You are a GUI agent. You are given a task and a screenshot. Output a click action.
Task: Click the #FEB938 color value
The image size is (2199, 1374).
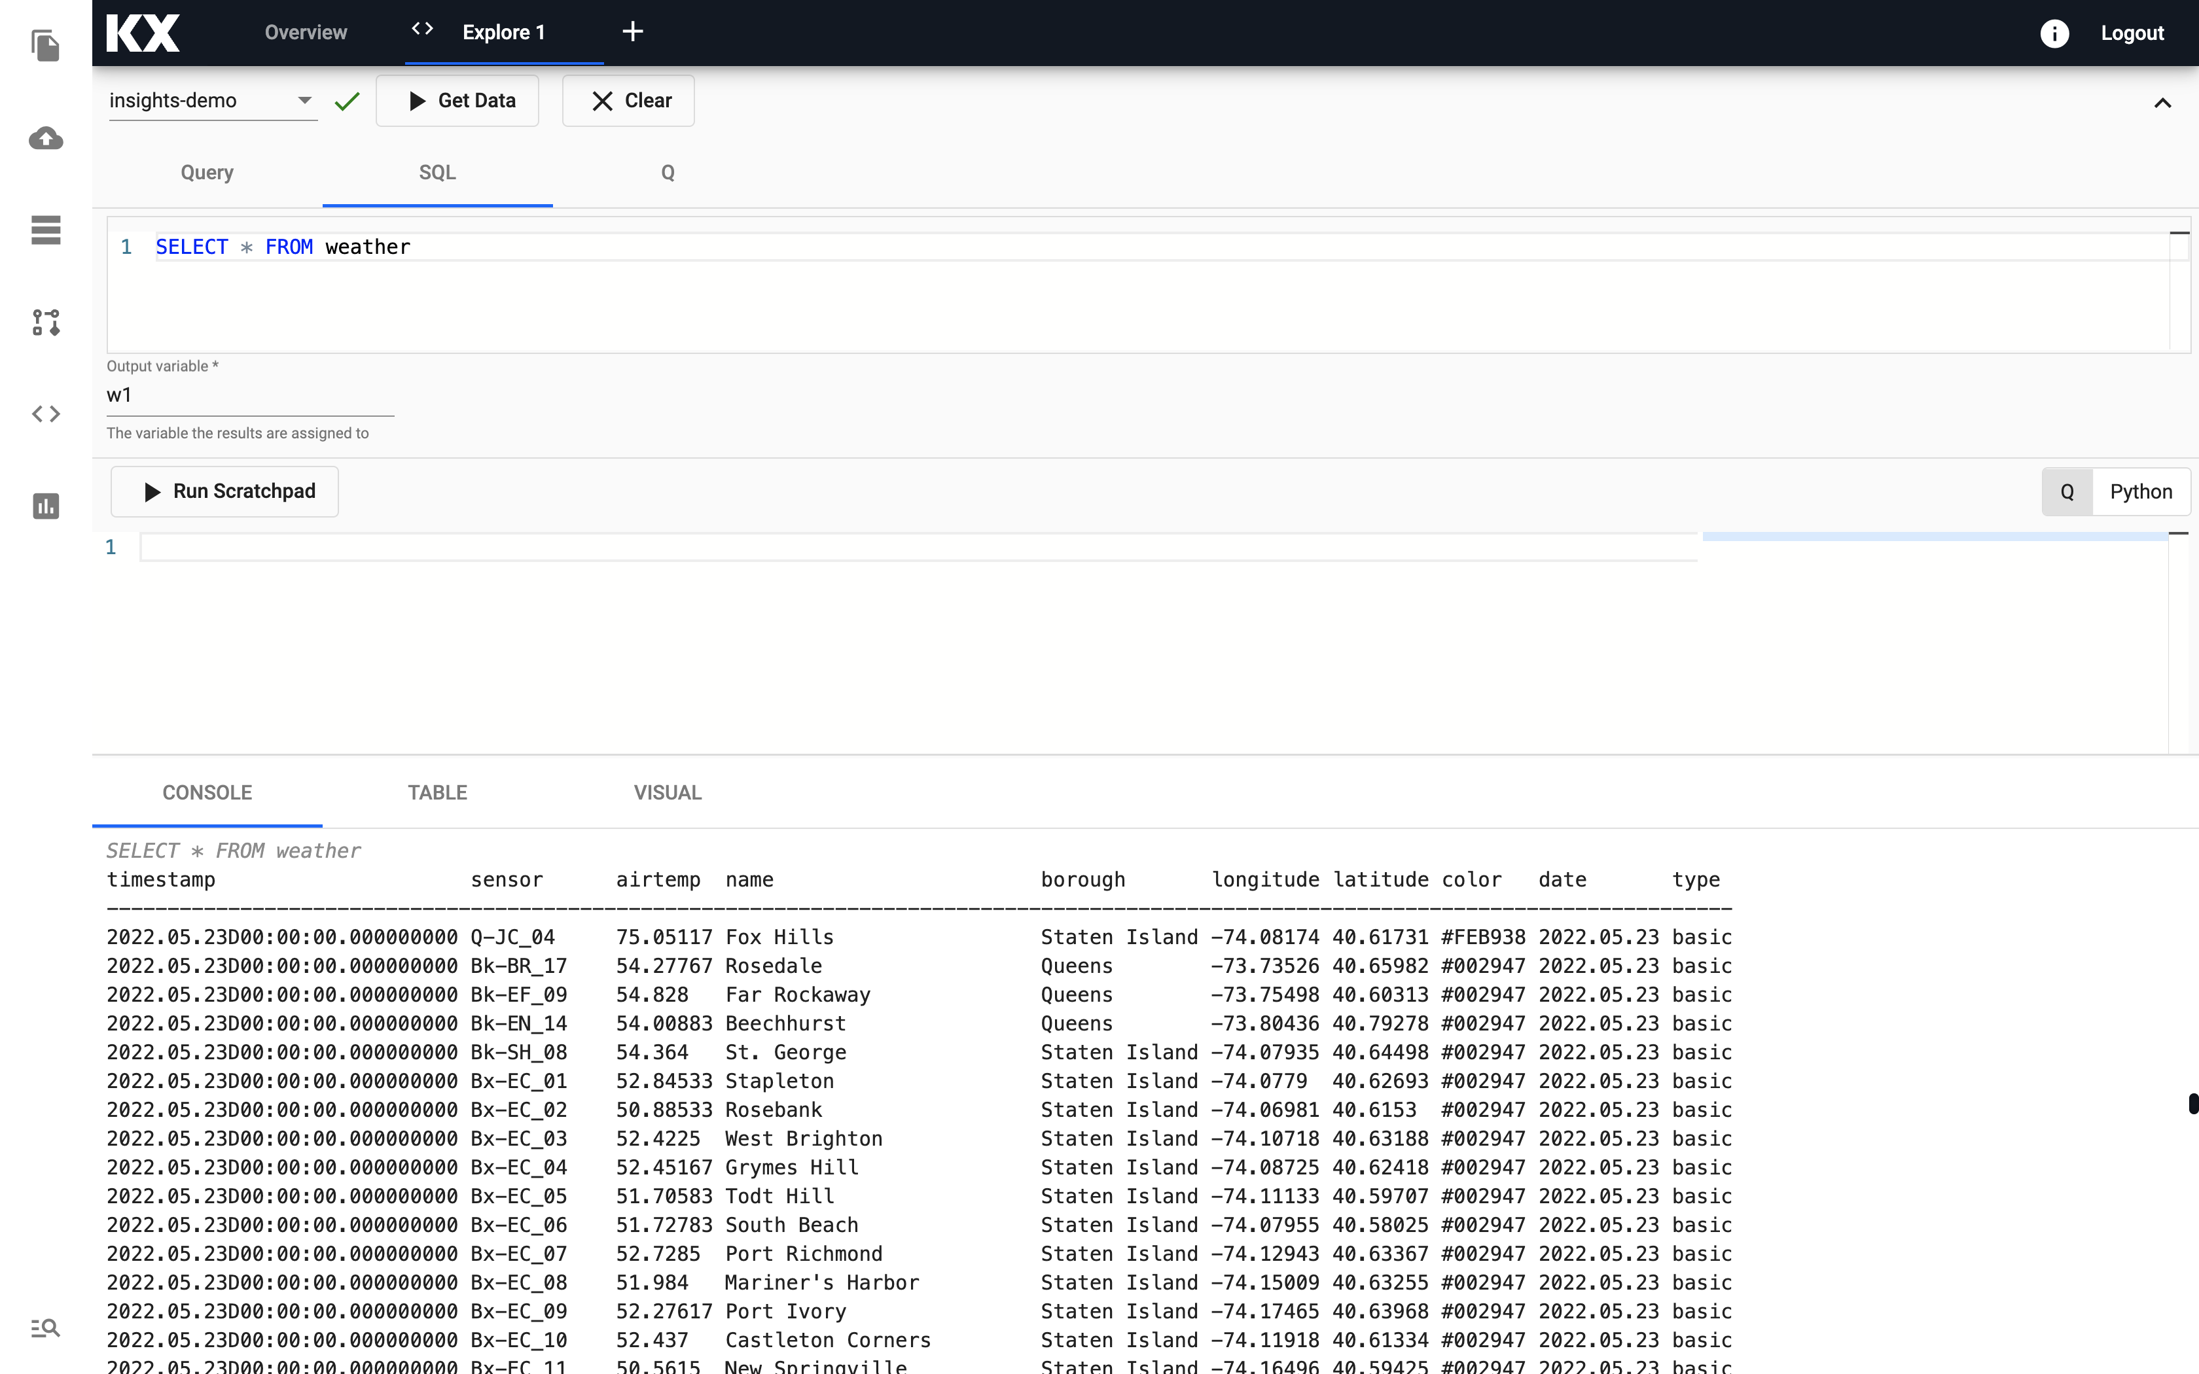1483,937
